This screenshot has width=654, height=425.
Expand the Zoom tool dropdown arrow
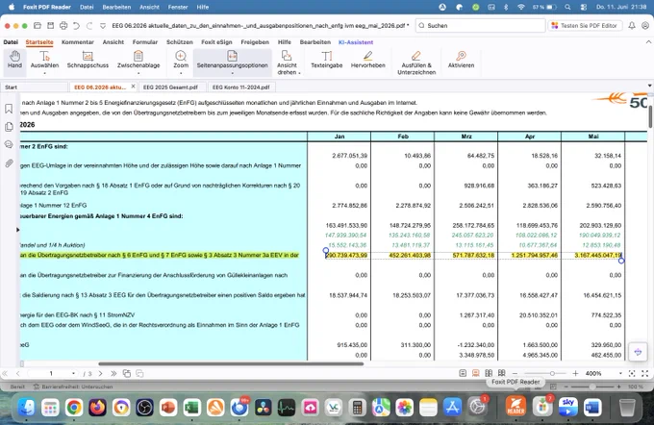(181, 73)
